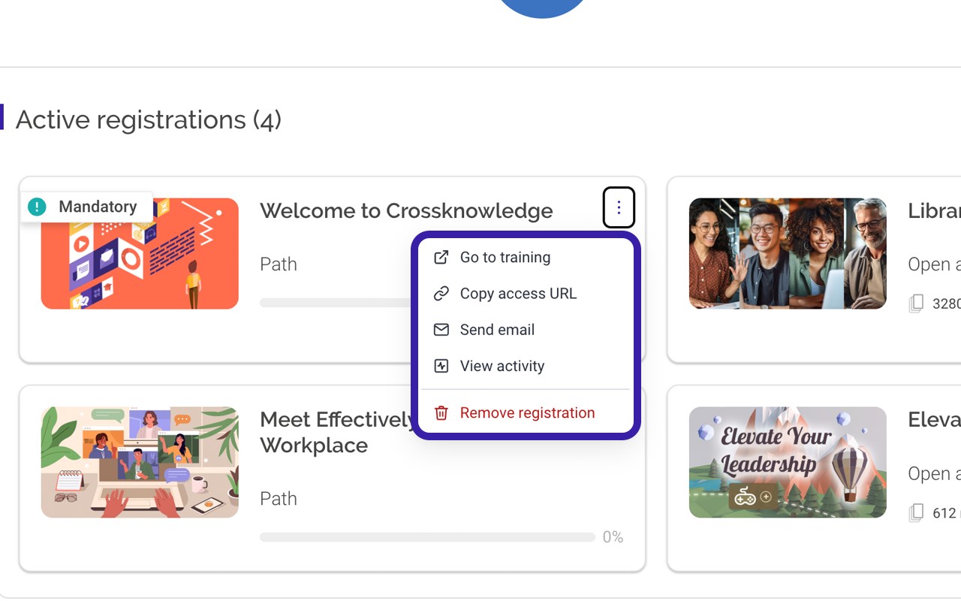Viewport: 961px width, 601px height.
Task: Click the Mandatory badge exclamation icon
Action: pos(37,207)
